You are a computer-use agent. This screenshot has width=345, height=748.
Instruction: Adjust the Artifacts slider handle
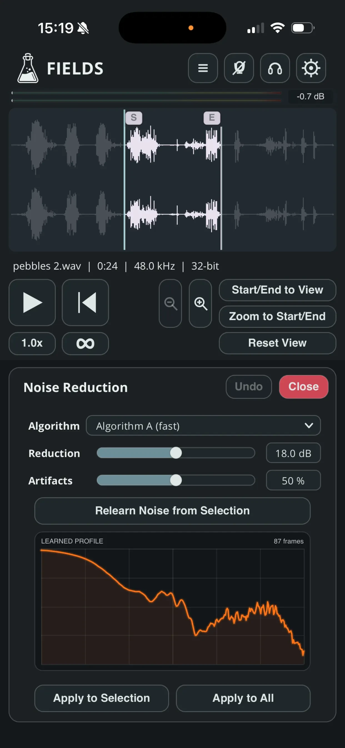click(176, 480)
